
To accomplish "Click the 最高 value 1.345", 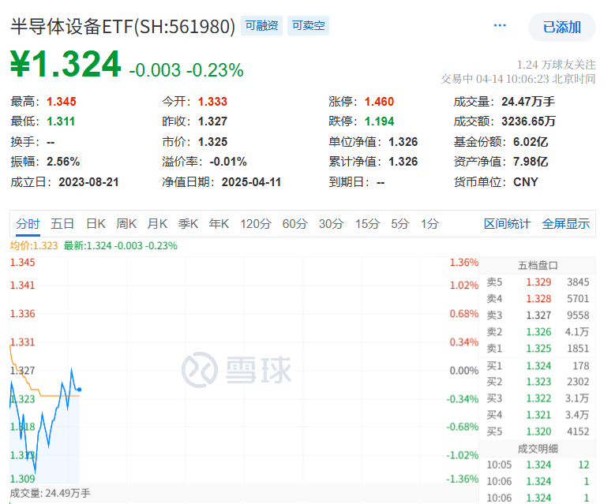I will (62, 102).
